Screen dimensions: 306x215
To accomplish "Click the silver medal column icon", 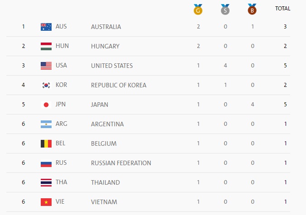I will point(225,10).
